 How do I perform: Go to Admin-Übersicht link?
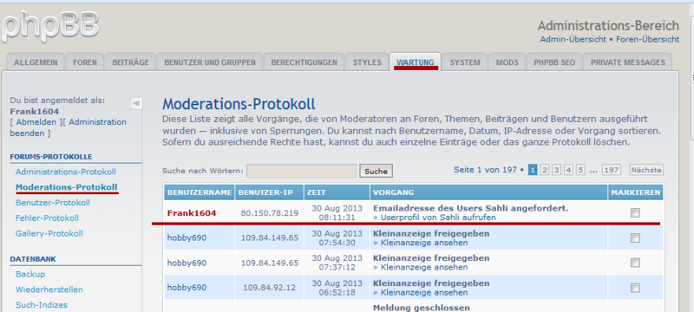point(573,39)
